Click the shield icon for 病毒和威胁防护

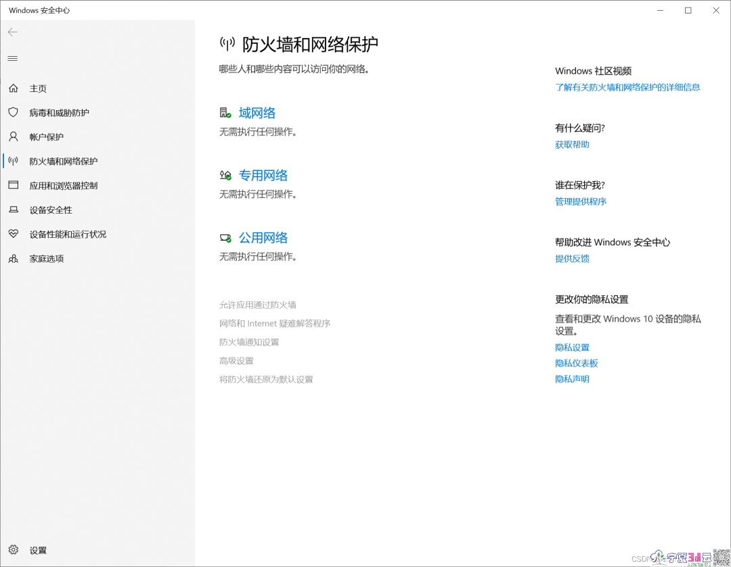click(x=14, y=112)
